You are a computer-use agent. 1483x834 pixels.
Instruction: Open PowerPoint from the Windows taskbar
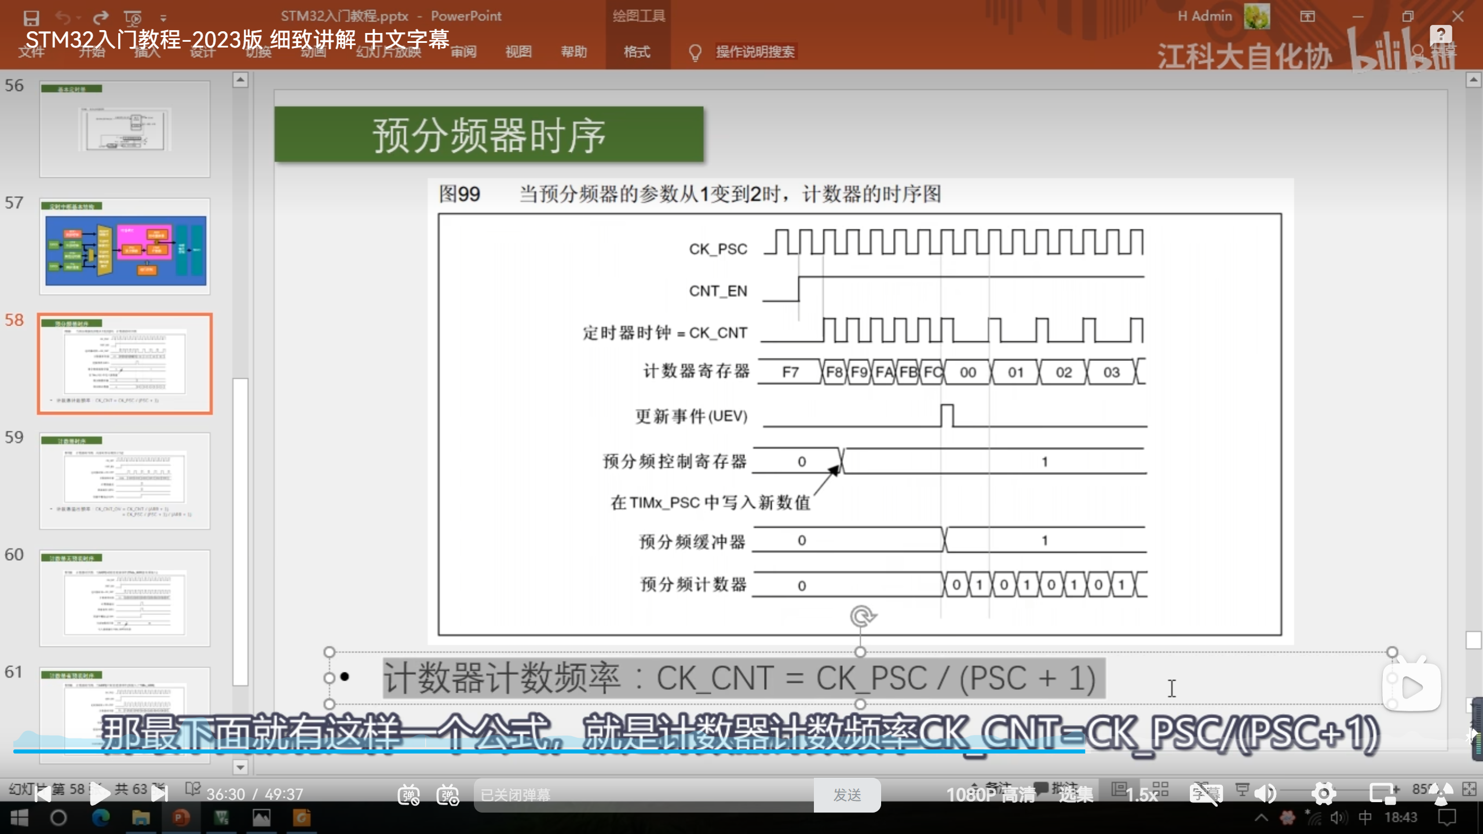tap(181, 818)
